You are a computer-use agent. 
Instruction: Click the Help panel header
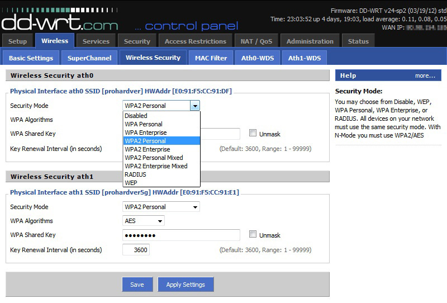[x=388, y=75]
